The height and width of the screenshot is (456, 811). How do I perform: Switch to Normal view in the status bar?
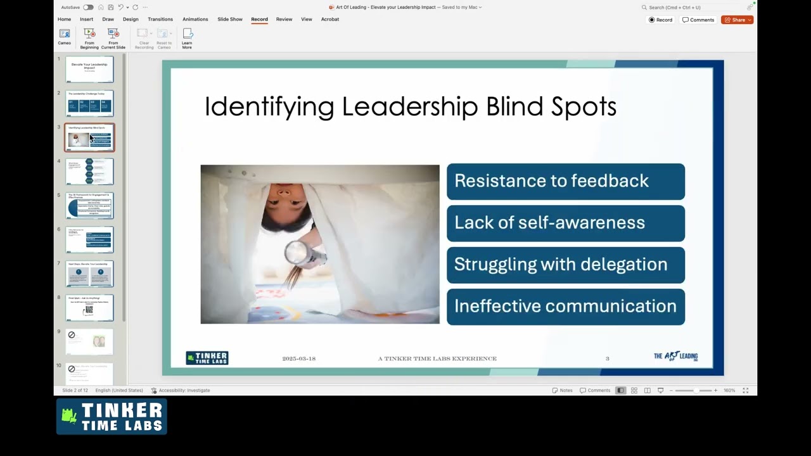(620, 390)
